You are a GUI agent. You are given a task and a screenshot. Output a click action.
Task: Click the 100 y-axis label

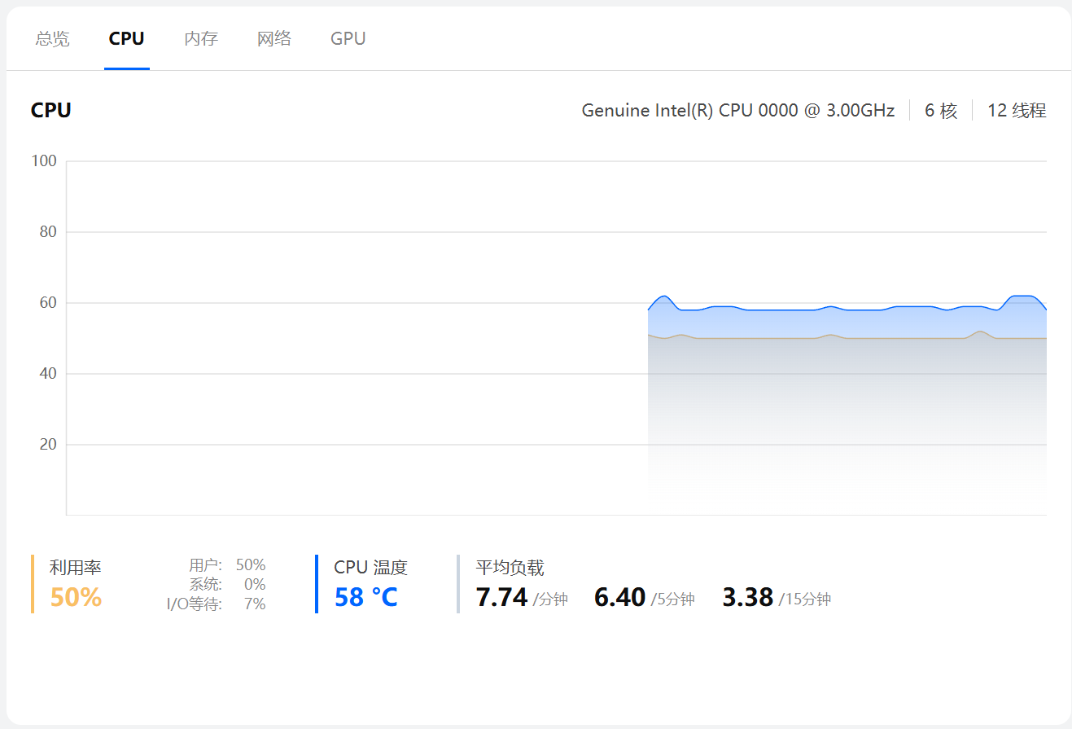(44, 161)
